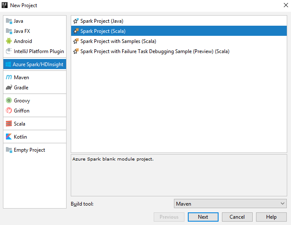Select Java FX project type
The width and height of the screenshot is (291, 225).
point(21,31)
